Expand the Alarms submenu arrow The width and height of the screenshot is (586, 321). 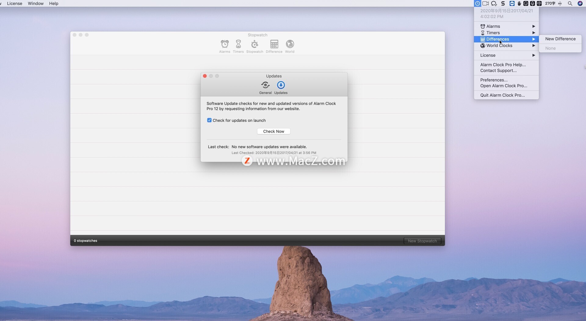tap(534, 26)
